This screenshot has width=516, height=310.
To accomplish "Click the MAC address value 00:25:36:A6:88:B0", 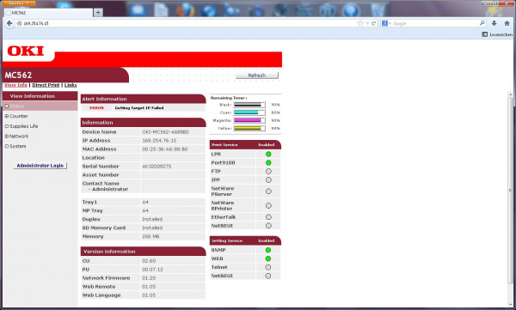I will coord(165,149).
